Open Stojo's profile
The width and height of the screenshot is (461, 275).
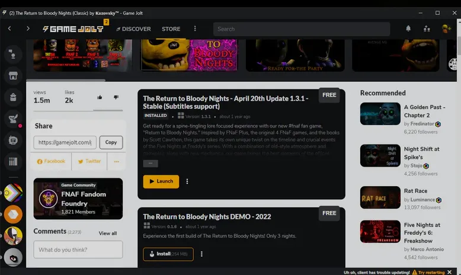[x=417, y=165]
